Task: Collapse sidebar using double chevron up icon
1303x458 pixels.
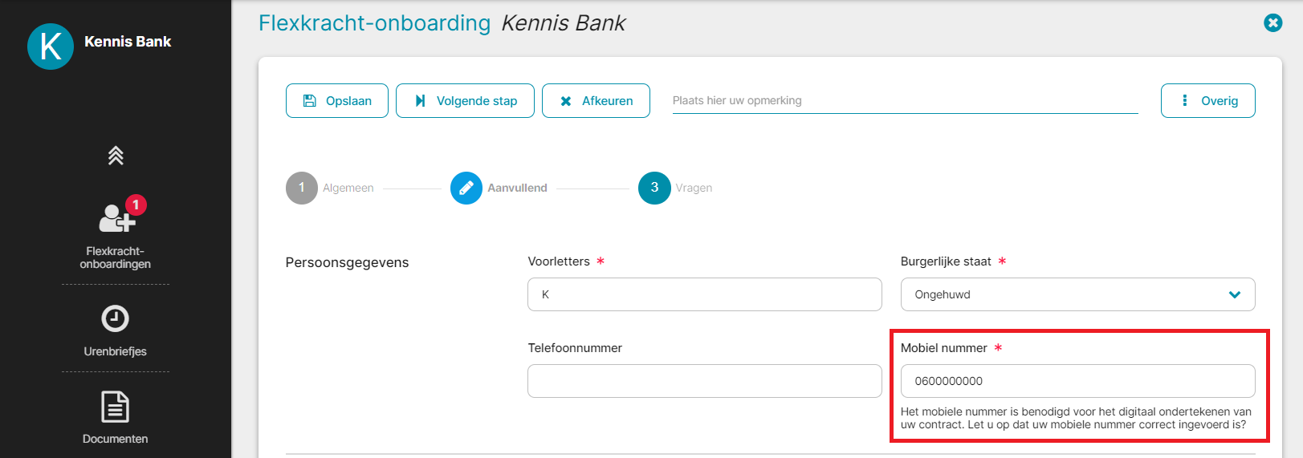Action: [x=116, y=156]
